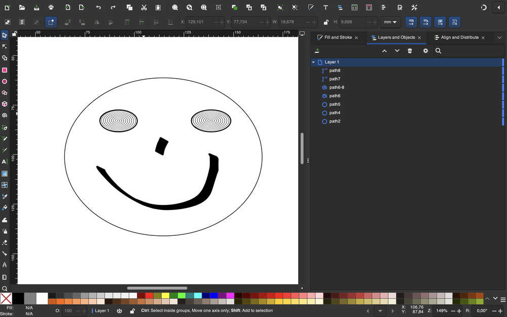Select the Spiral tool

(x=5, y=116)
